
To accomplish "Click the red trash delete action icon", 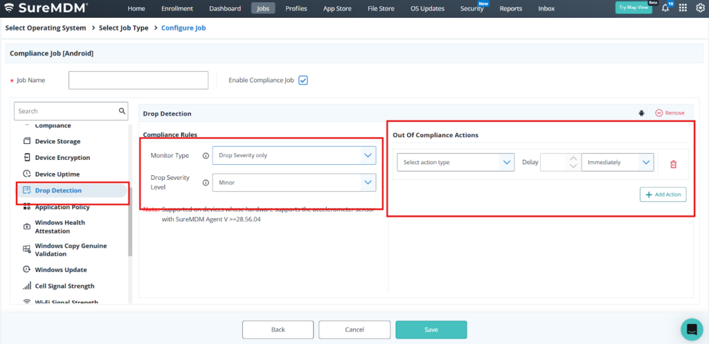I will click(x=673, y=164).
